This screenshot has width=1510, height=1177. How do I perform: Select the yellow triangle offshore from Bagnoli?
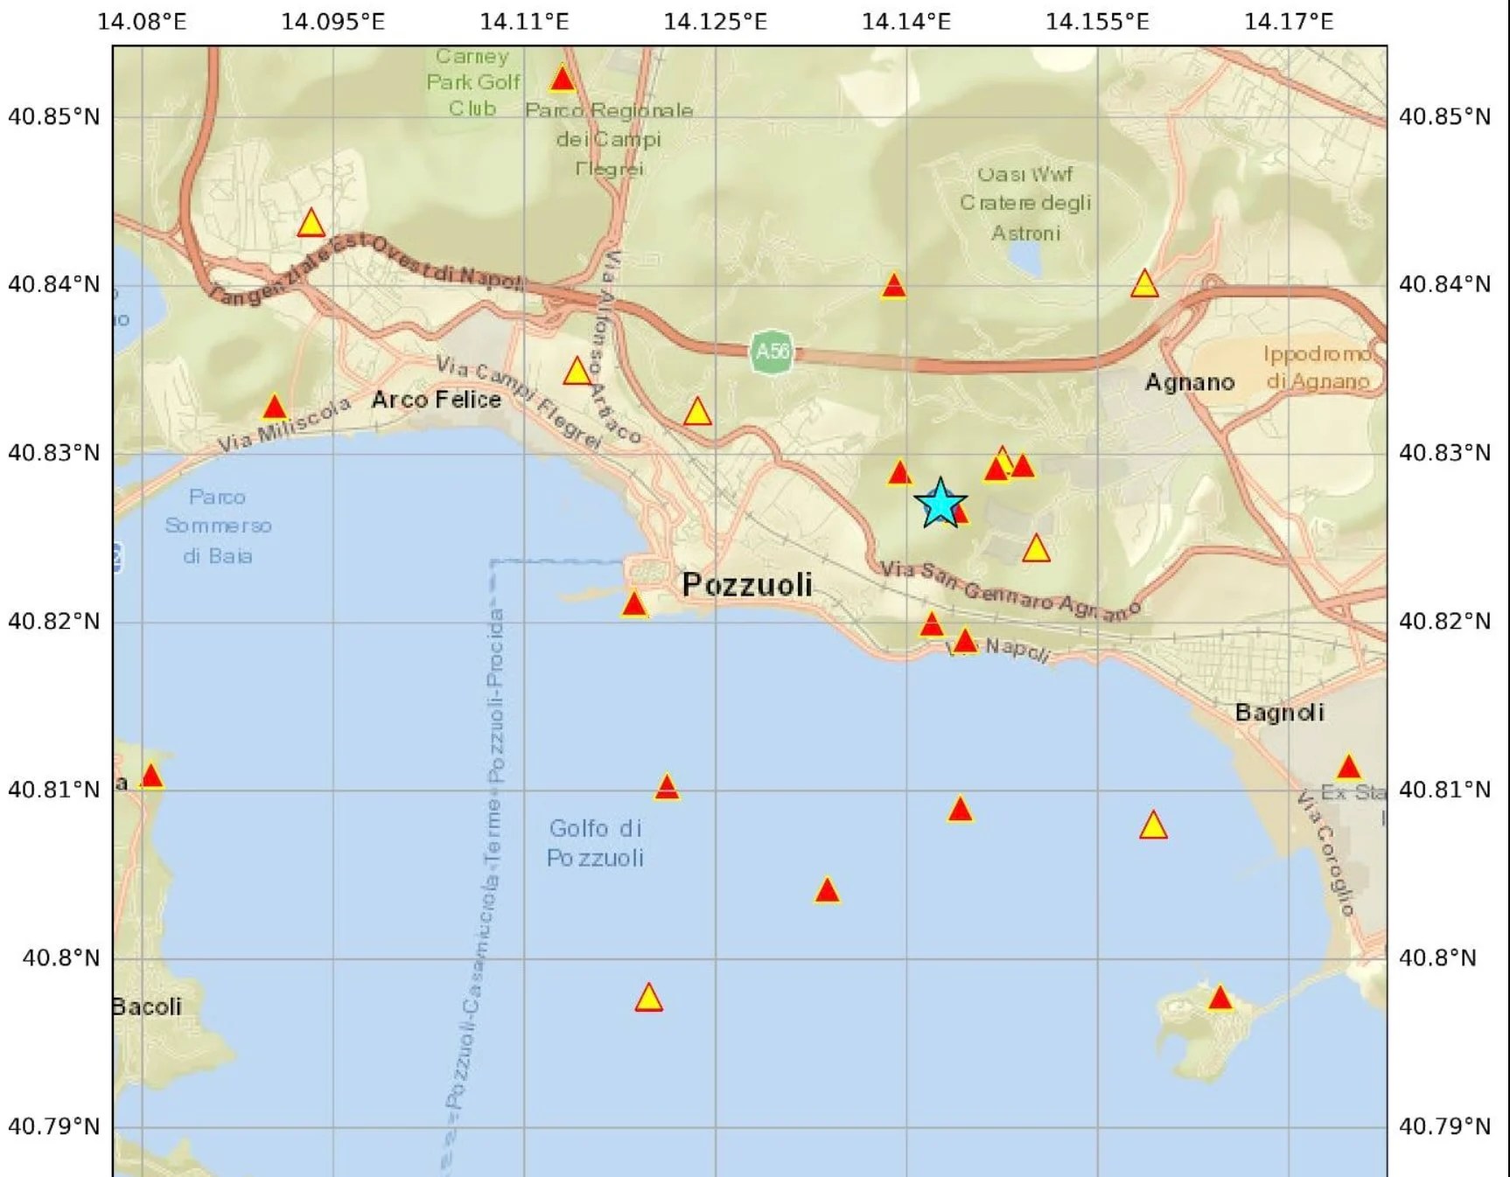click(x=1153, y=825)
